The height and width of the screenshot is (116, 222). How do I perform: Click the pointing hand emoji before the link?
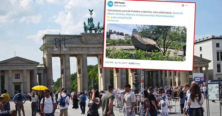[x=109, y=17]
